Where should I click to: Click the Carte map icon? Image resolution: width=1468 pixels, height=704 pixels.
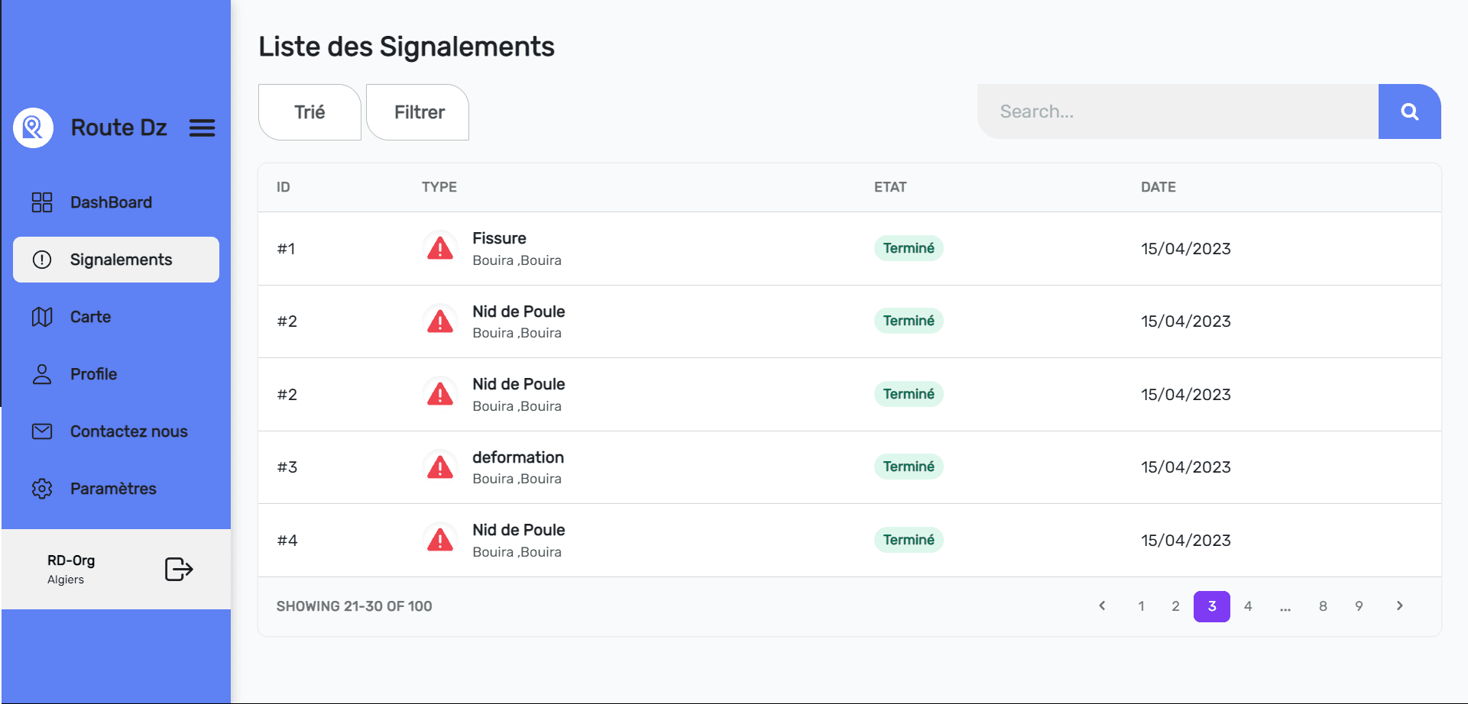pos(42,316)
